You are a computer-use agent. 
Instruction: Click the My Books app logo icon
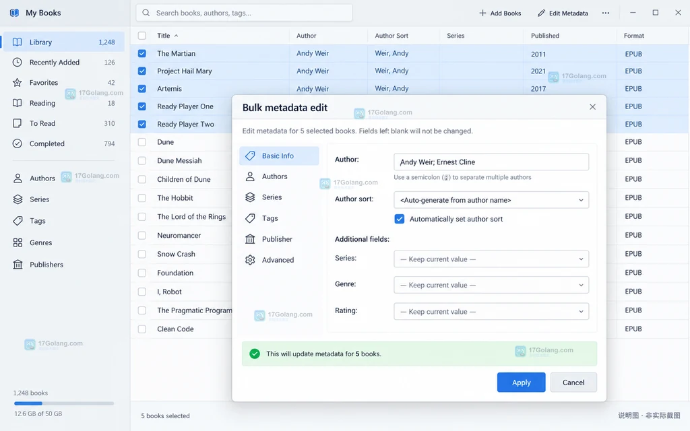pyautogui.click(x=15, y=13)
